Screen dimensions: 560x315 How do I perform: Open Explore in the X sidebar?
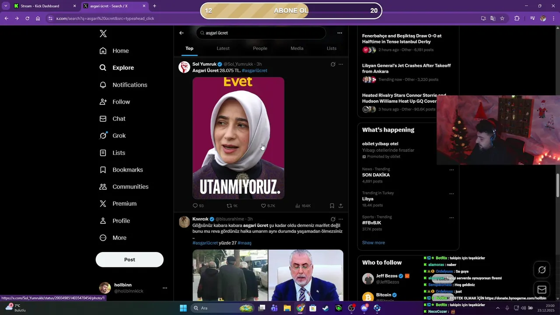click(117, 68)
